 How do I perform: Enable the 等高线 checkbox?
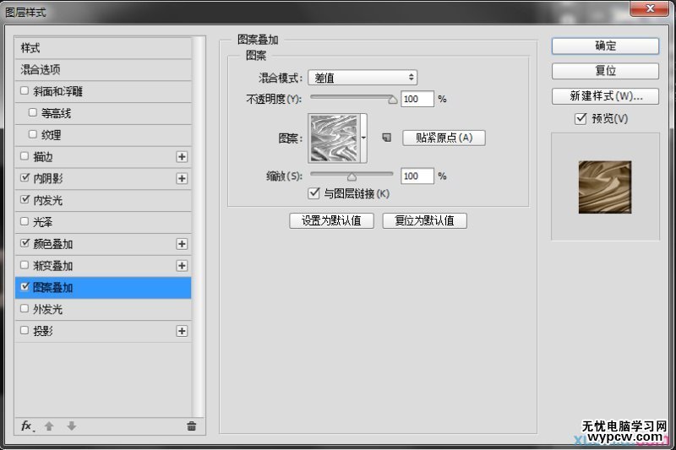coord(32,112)
